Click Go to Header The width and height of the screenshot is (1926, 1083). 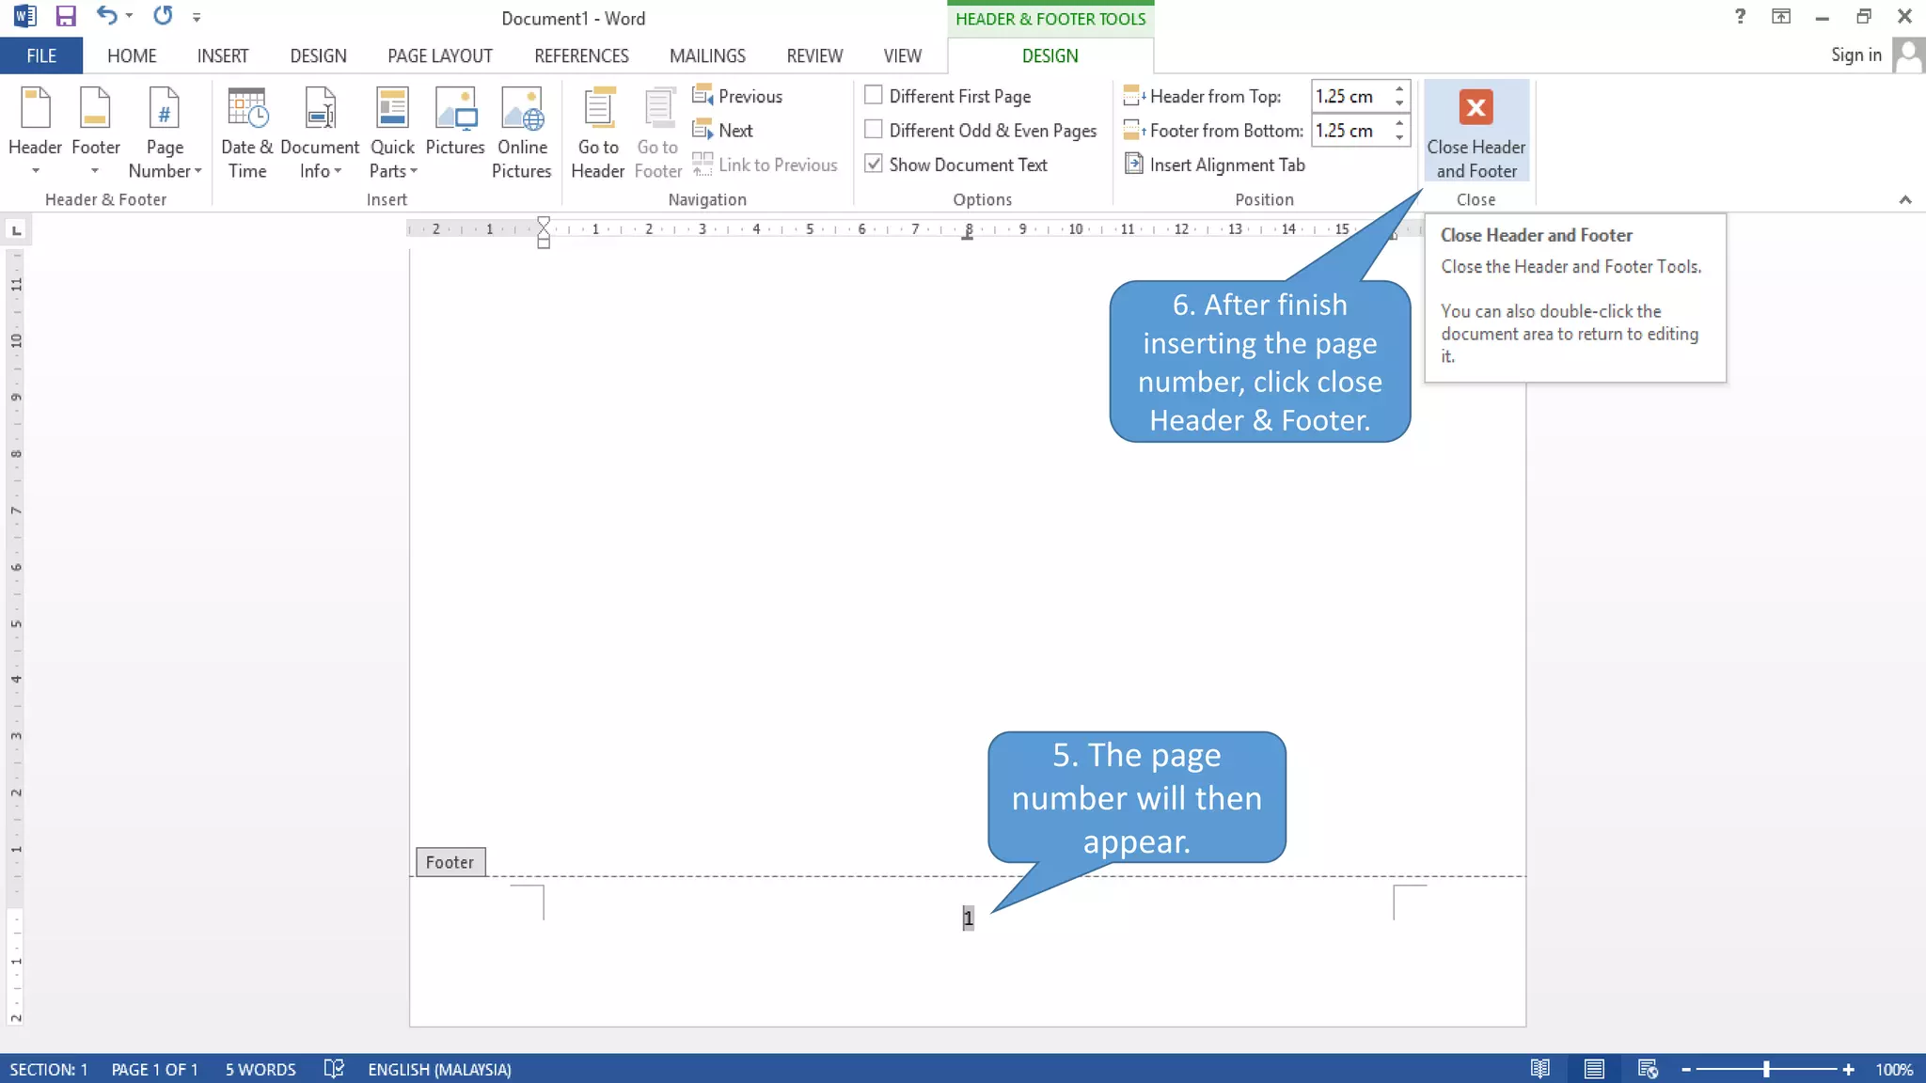click(x=598, y=132)
